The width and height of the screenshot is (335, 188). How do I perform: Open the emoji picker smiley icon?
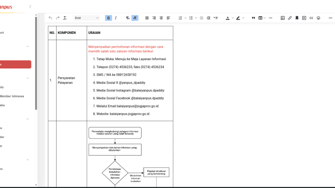318,18
